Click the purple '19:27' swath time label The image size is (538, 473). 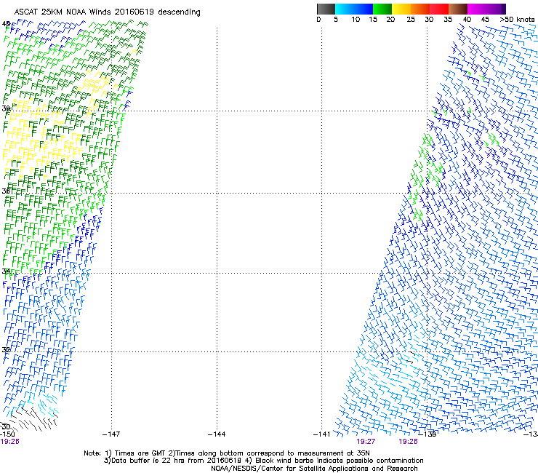click(366, 442)
